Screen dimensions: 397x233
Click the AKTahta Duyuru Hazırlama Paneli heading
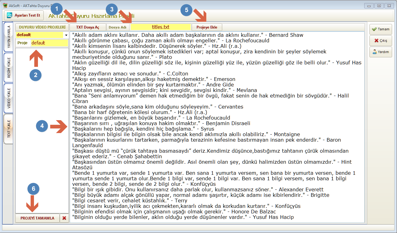pos(92,16)
